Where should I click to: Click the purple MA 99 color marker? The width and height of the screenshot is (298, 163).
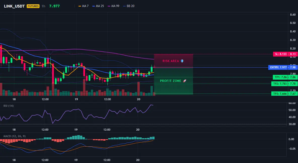click(109, 6)
